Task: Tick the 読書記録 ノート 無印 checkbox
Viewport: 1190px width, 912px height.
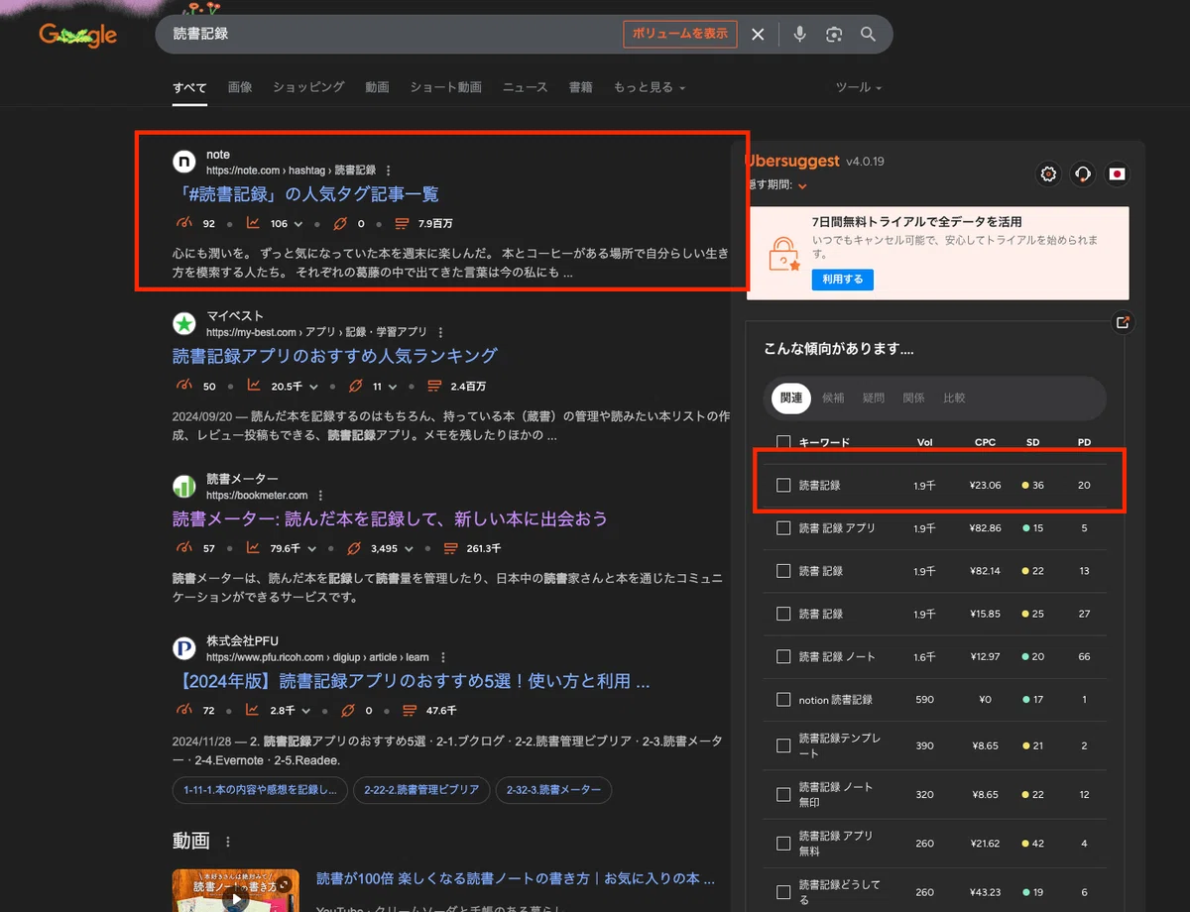Action: 783,794
